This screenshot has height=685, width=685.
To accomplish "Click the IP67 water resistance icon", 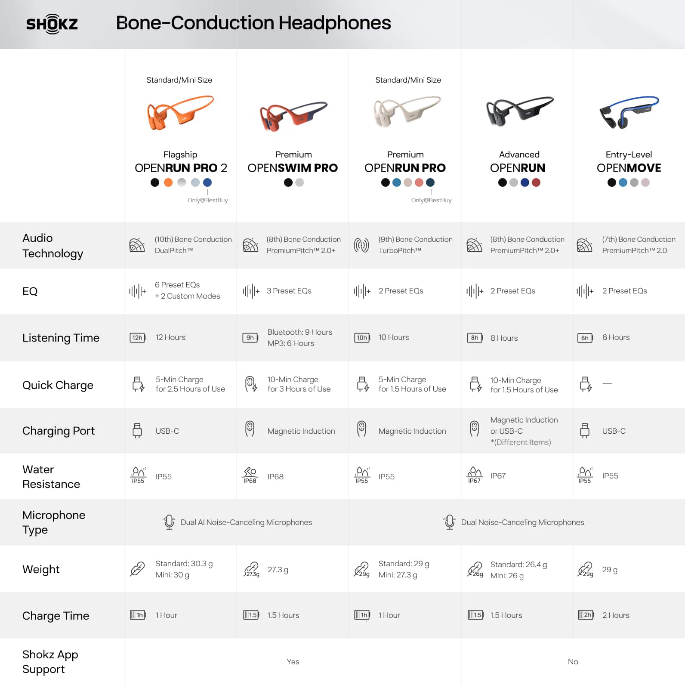I will (474, 475).
